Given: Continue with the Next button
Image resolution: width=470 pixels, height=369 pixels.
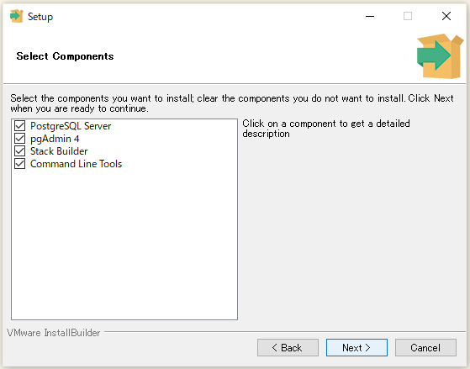Looking at the screenshot, I should pos(356,348).
